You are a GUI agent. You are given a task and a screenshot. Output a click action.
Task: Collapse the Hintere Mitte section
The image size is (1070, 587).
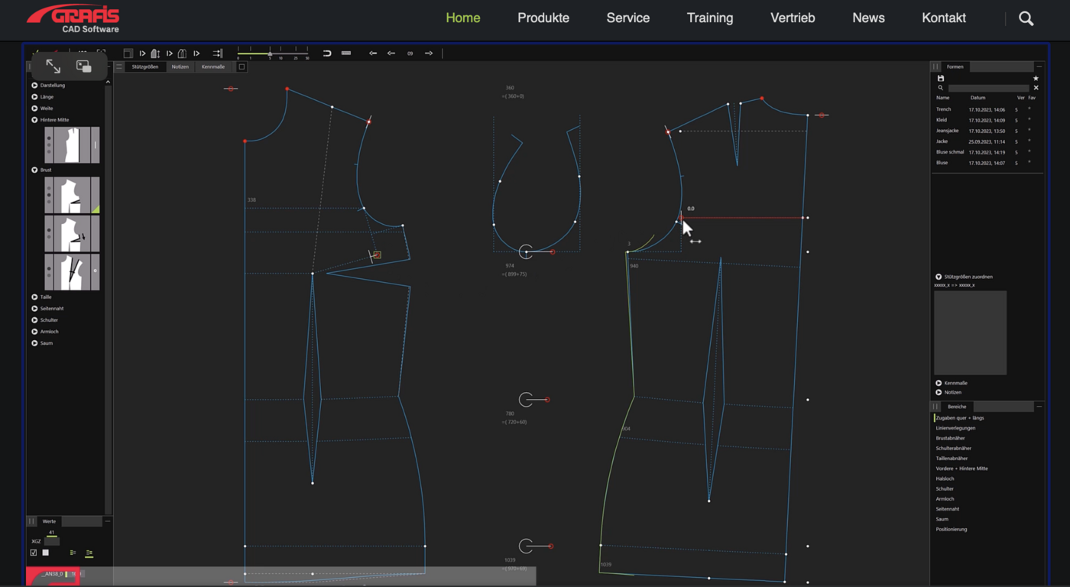34,120
